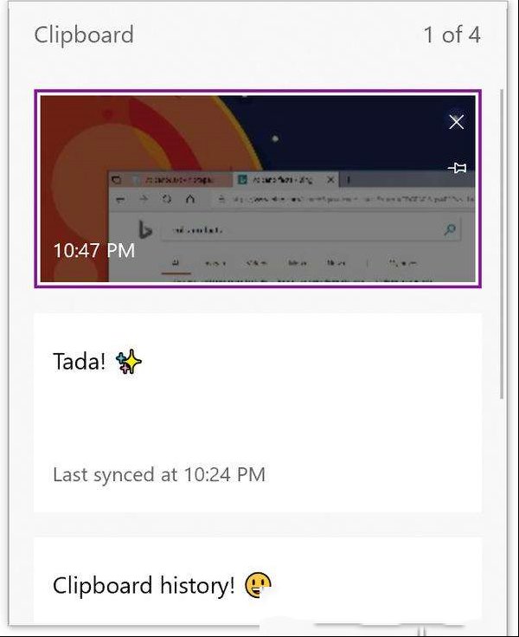The image size is (519, 637).
Task: Click the forward arrow in thumbnail browser
Action: pos(144,199)
